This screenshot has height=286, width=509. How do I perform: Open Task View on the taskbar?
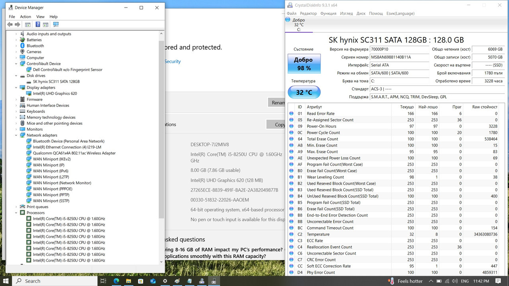[103, 281]
